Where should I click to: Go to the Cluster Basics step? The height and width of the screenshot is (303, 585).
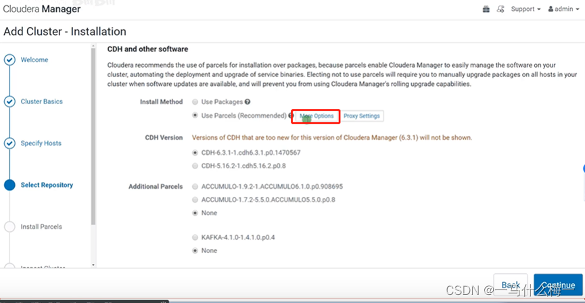[x=42, y=101]
